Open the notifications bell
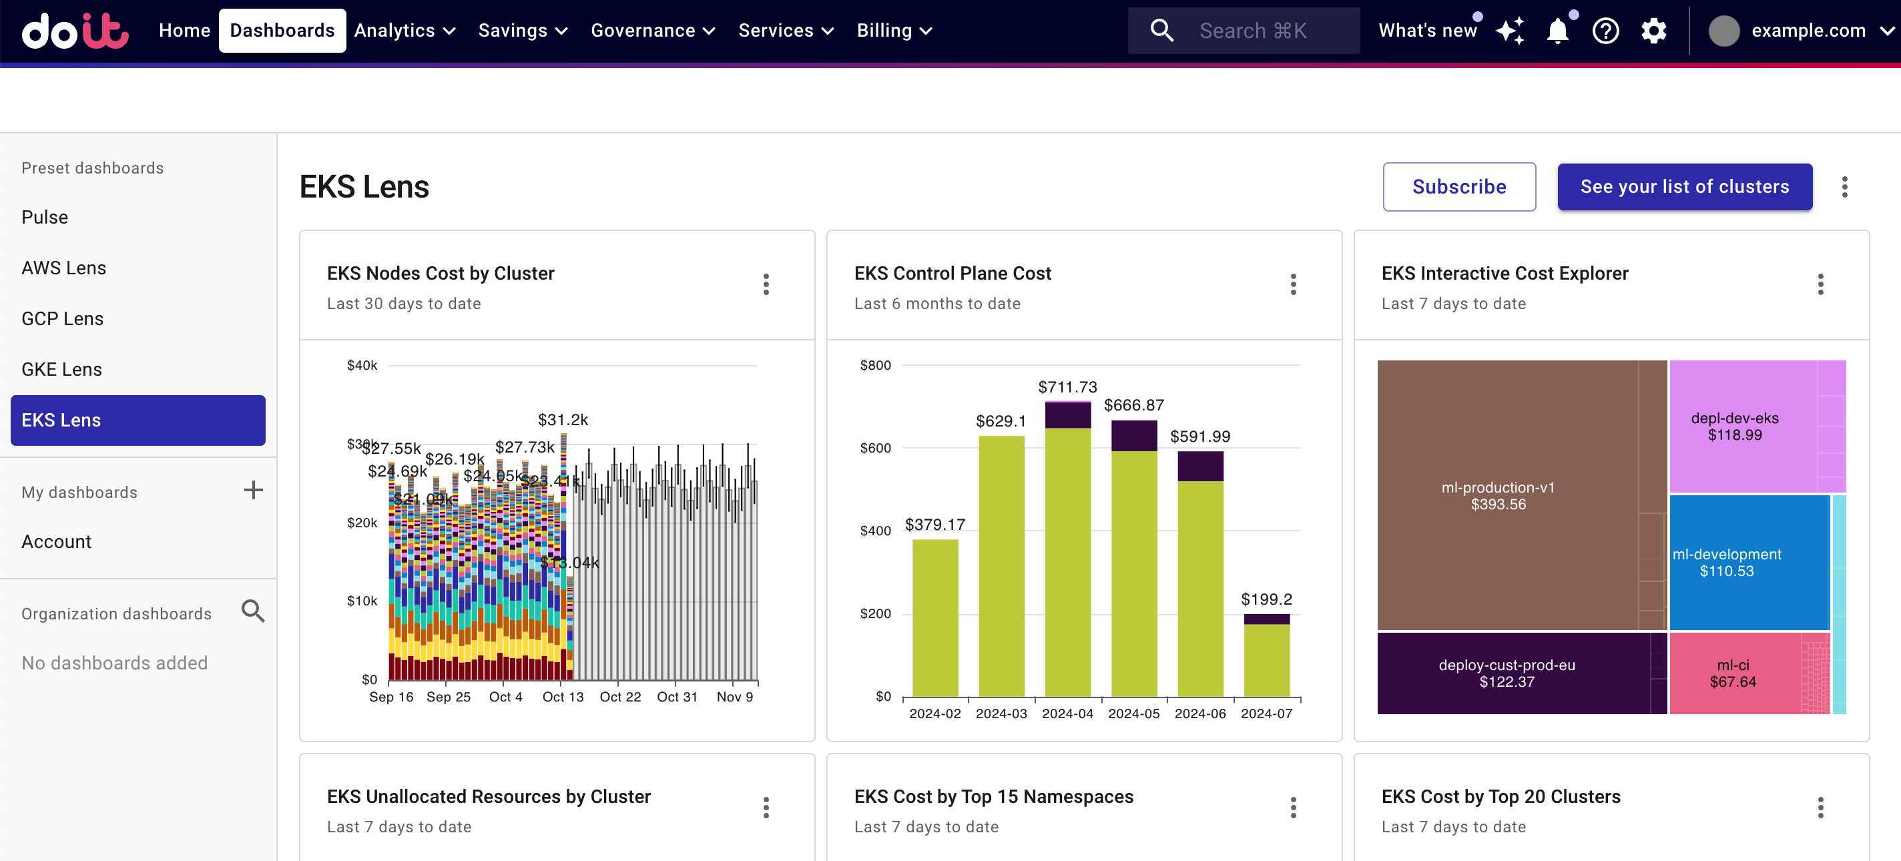This screenshot has width=1901, height=861. point(1557,31)
